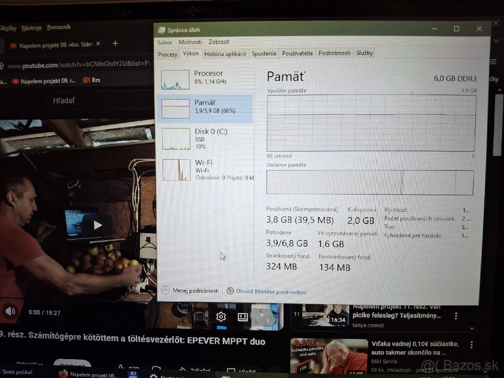Enter YouTube fullscreen mode
Image resolution: width=504 pixels, height=378 pixels.
[265, 318]
